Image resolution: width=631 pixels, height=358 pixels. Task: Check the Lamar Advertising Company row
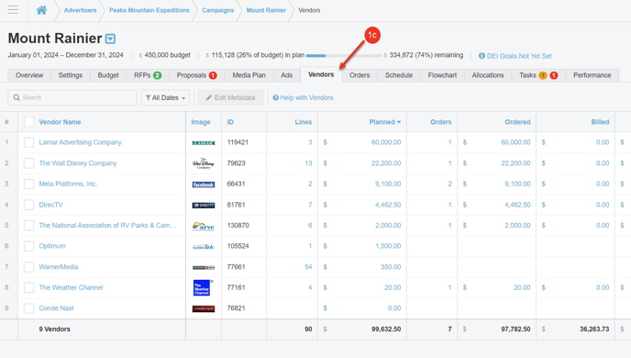pos(29,142)
